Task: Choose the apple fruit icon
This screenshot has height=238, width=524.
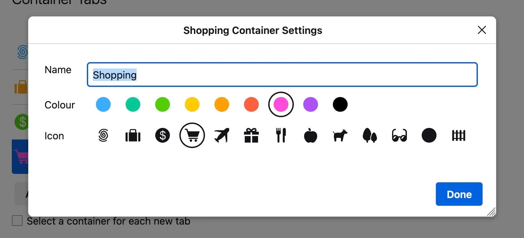Action: coord(311,136)
